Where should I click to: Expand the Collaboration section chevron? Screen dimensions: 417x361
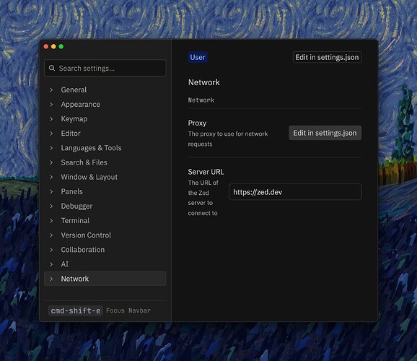[51, 250]
